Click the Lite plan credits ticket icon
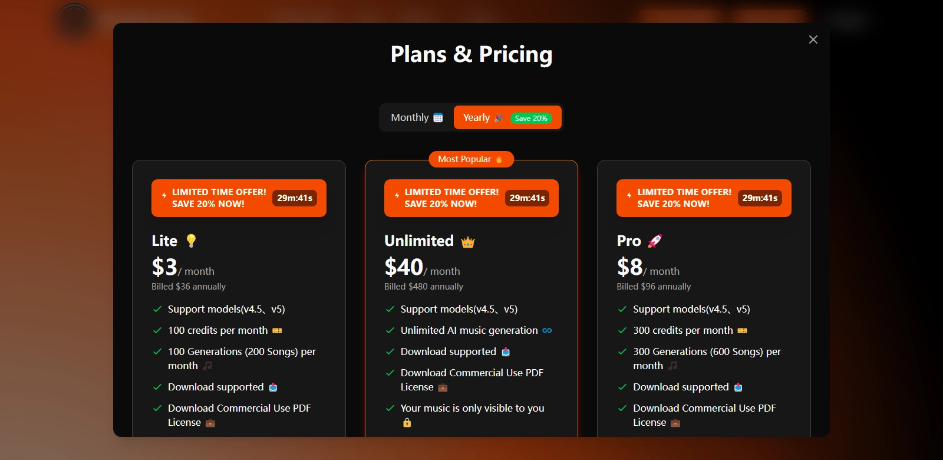Image resolution: width=943 pixels, height=460 pixels. (x=277, y=331)
